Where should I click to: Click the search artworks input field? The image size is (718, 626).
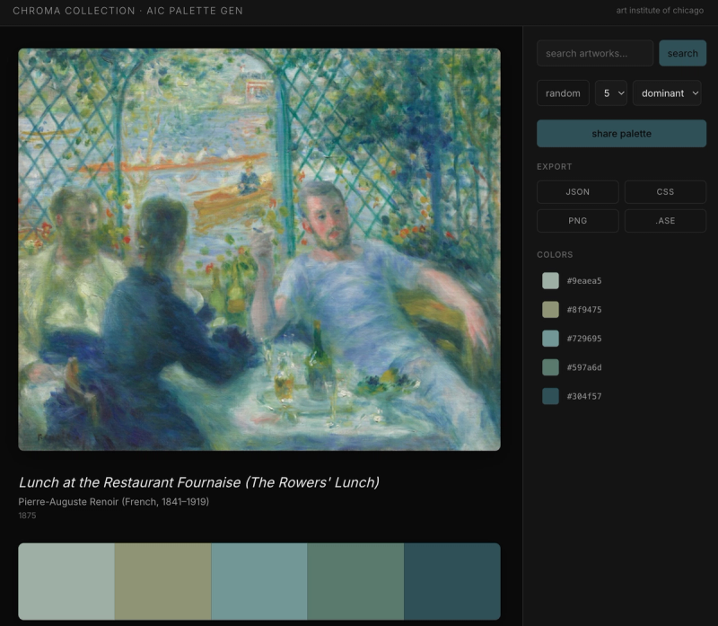(594, 53)
